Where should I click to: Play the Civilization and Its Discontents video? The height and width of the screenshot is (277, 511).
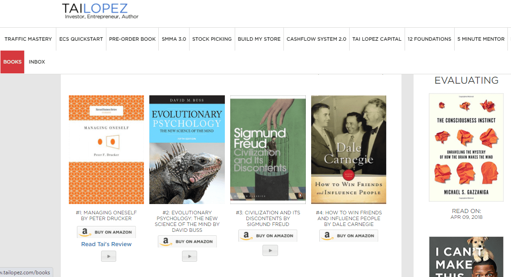270,250
